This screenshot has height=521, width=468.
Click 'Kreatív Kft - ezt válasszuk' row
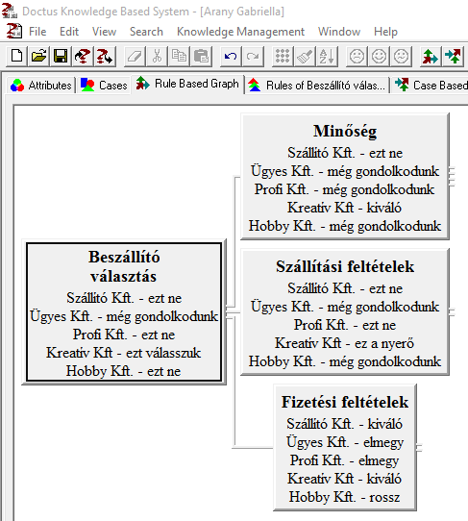point(124,353)
